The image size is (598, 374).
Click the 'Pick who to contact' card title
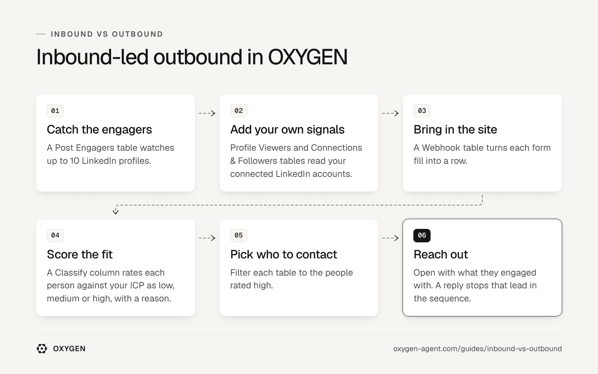tap(284, 254)
